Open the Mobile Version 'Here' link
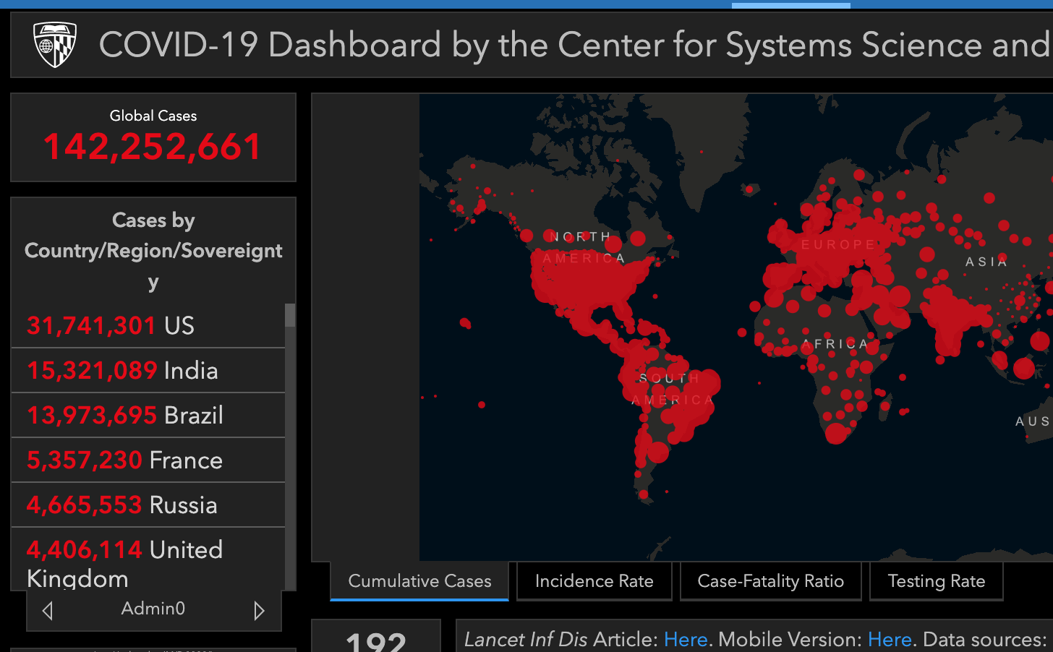Viewport: 1053px width, 652px height. point(890,640)
